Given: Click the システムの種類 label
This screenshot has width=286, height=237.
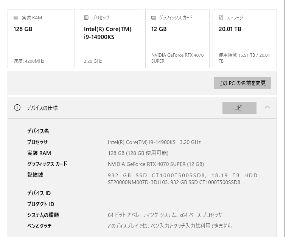Looking at the screenshot, I should coord(43,215).
